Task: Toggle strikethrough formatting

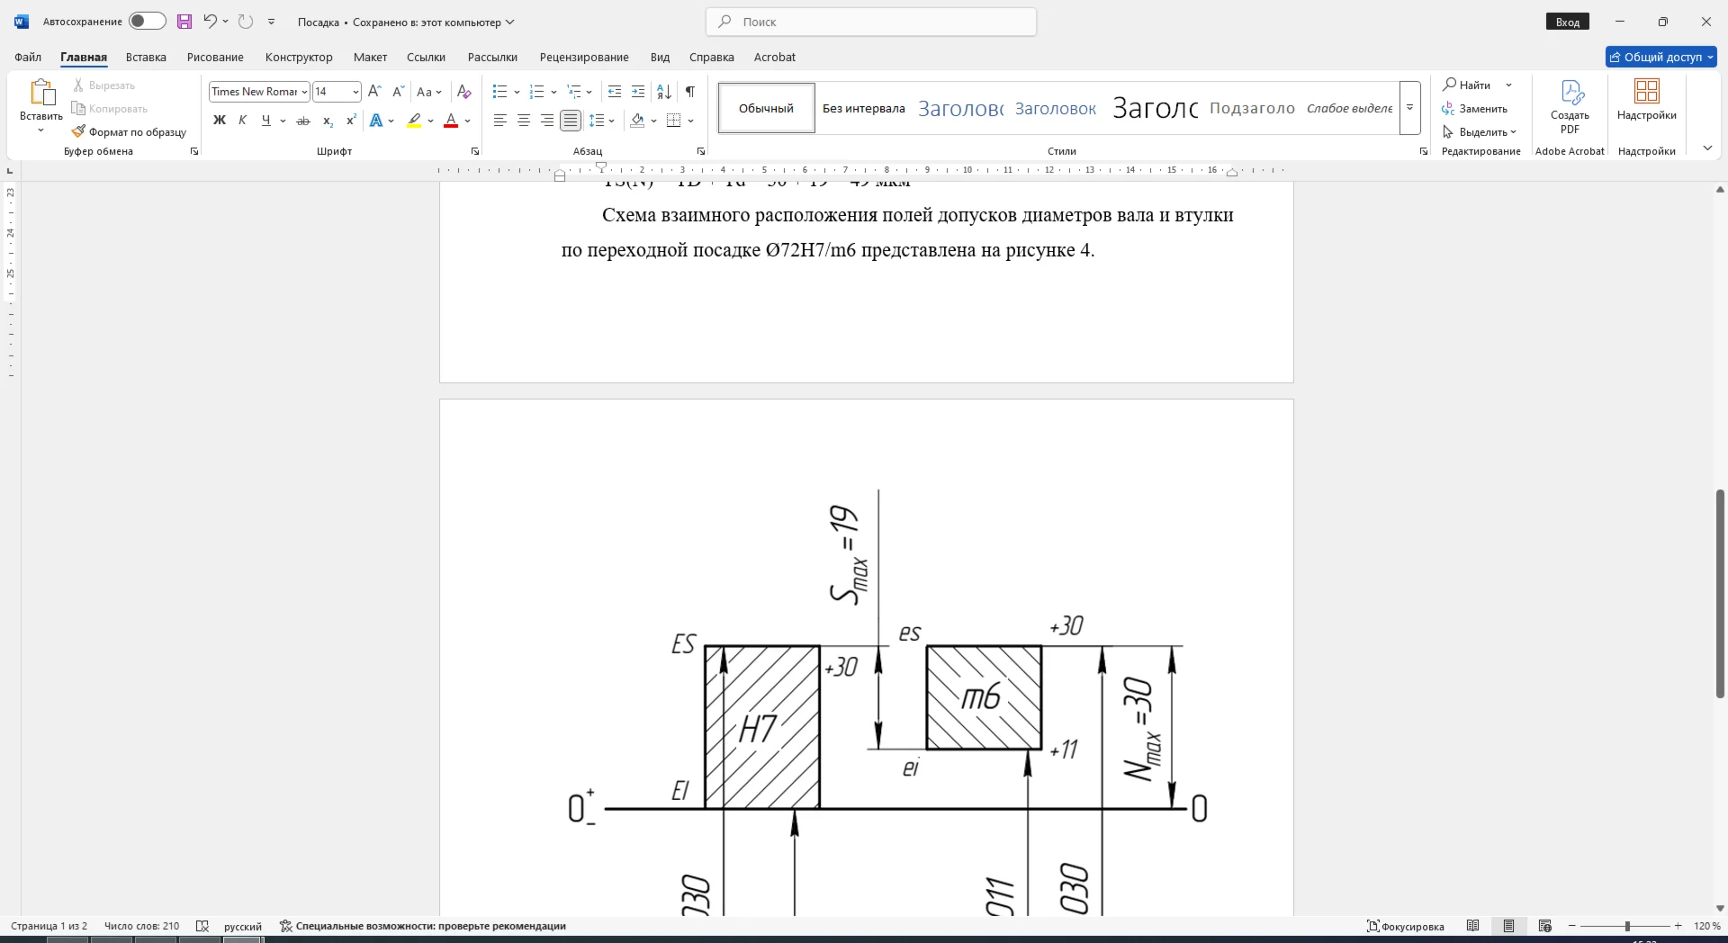Action: pos(303,120)
